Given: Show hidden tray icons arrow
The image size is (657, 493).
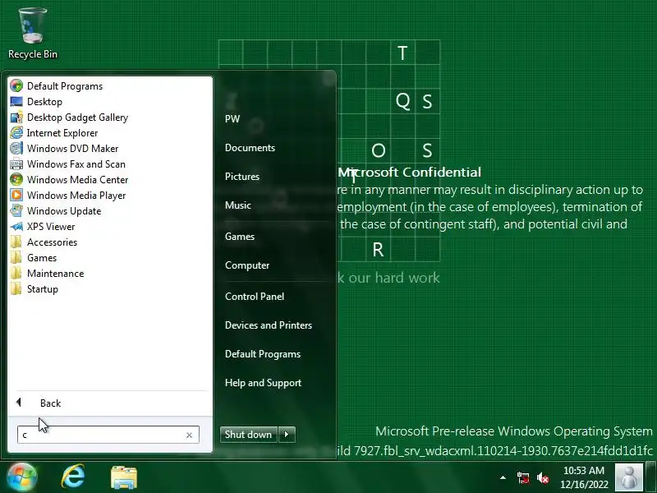Looking at the screenshot, I should click(x=503, y=477).
